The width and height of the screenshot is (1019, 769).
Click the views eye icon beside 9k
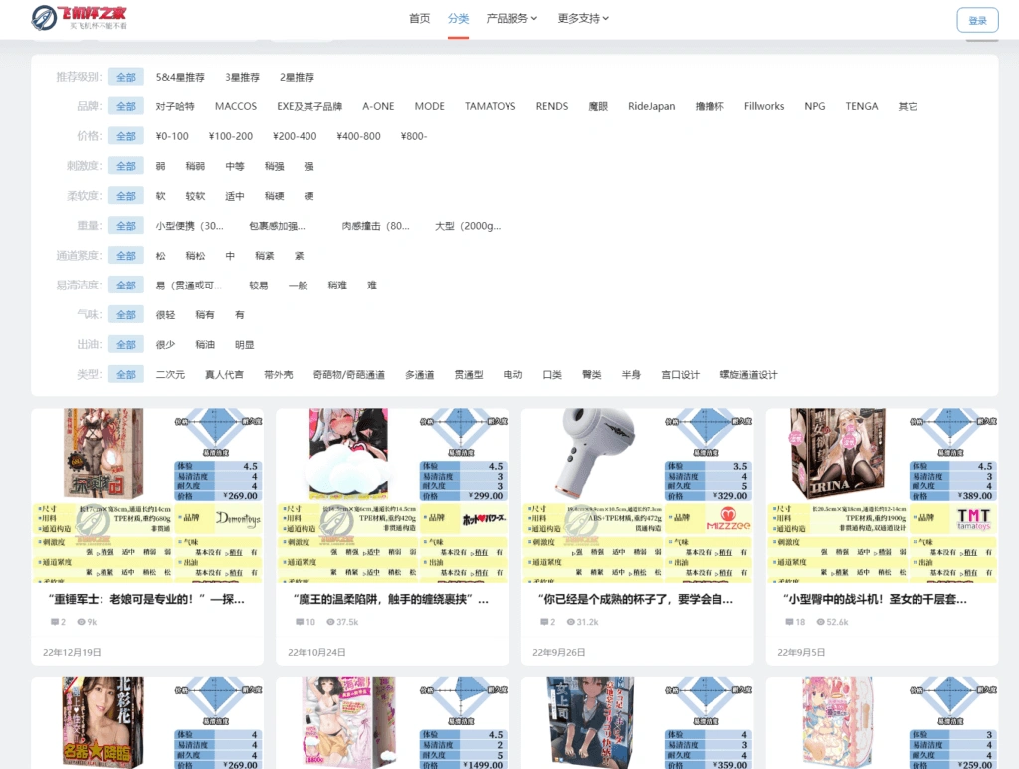[82, 622]
